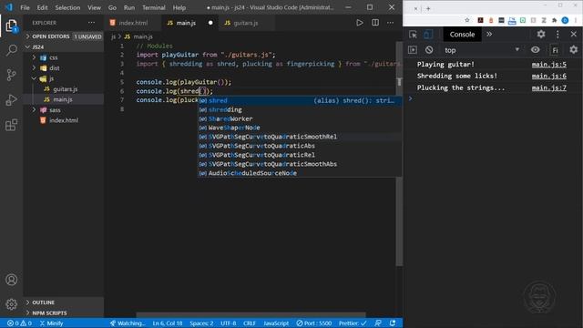Open the Terminal menu
583x328 pixels.
click(154, 7)
